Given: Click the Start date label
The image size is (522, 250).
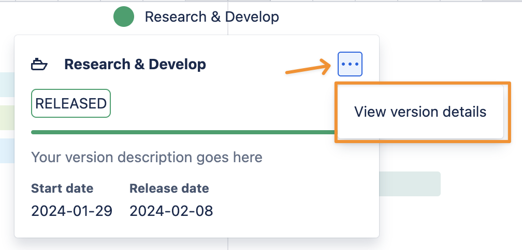Looking at the screenshot, I should click(x=62, y=189).
